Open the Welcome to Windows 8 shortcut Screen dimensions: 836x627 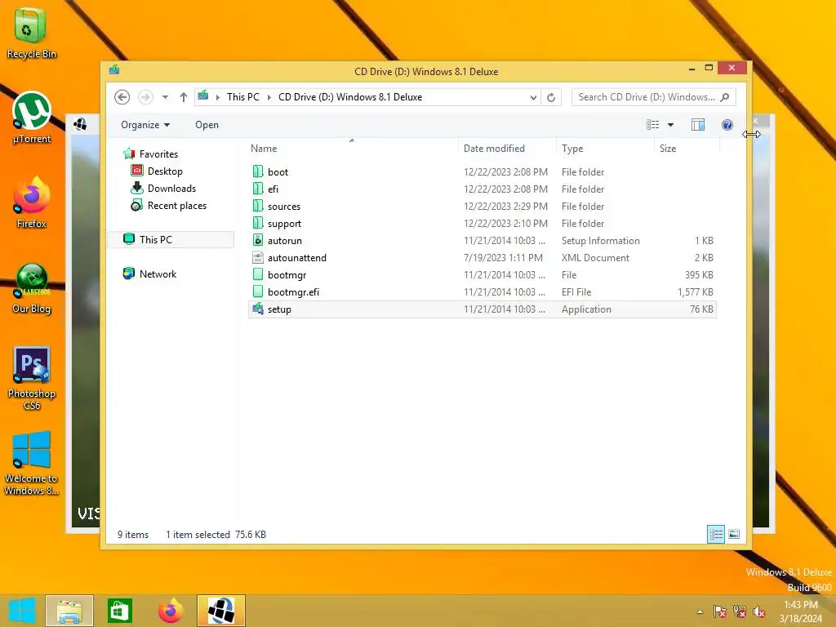pyautogui.click(x=32, y=464)
